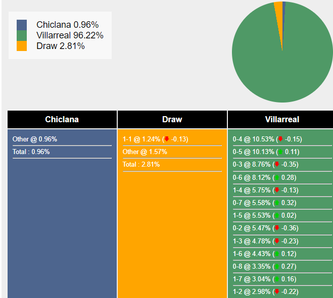Click the green Villarreal legend swatch
The height and width of the screenshot is (298, 333).
coord(22,35)
